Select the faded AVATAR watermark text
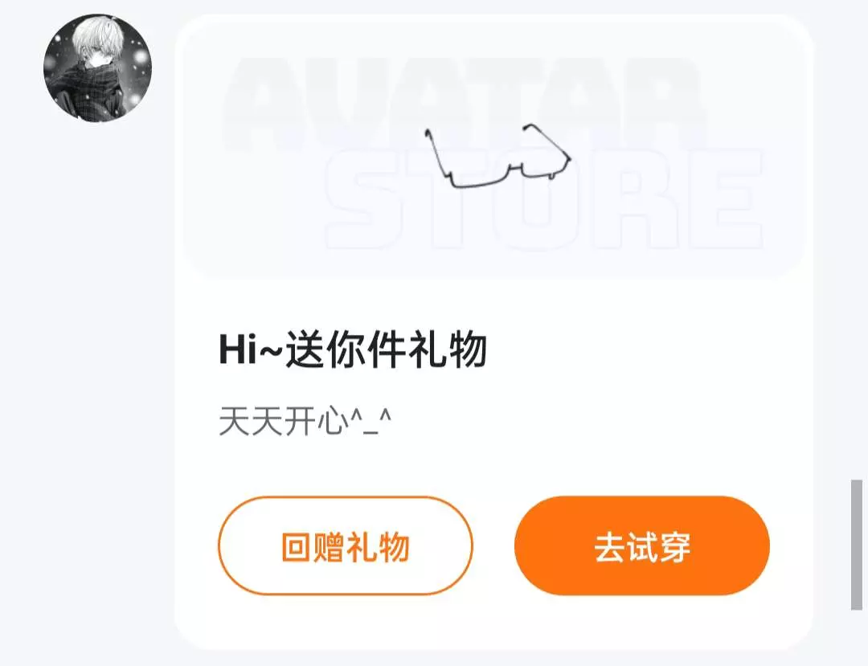Image resolution: width=868 pixels, height=666 pixels. (465, 104)
